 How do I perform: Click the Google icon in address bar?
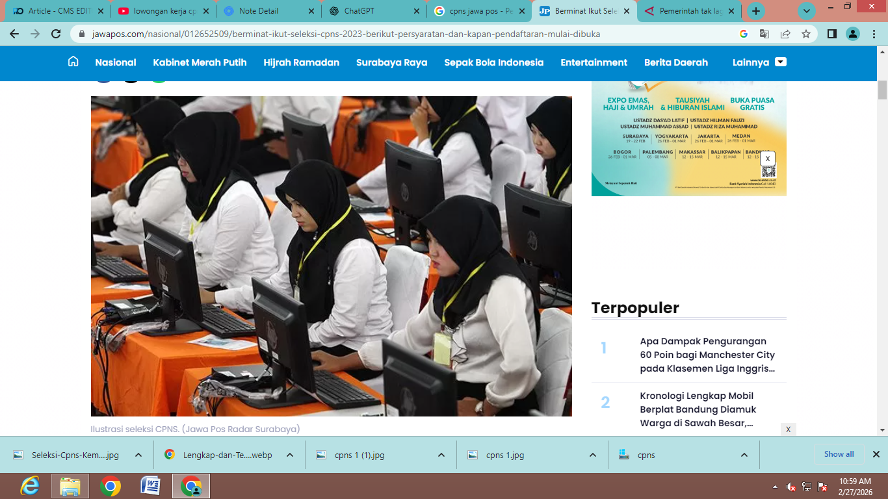pos(744,34)
